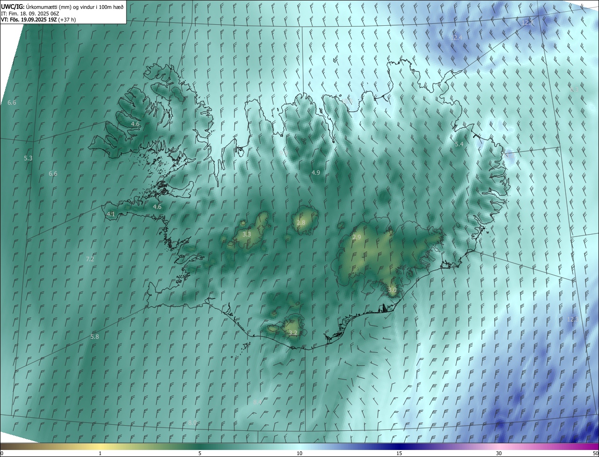Click the 15 tick on the color scale
This screenshot has width=599, height=457.
(x=399, y=453)
